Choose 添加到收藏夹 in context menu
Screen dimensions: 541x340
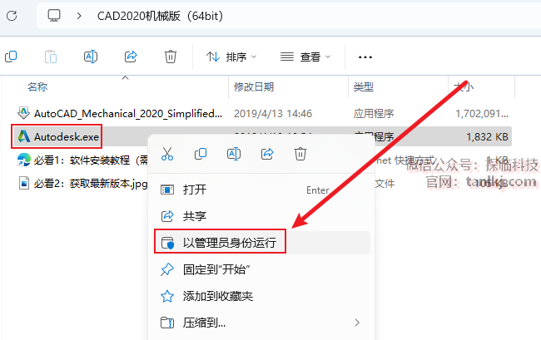coord(262,296)
